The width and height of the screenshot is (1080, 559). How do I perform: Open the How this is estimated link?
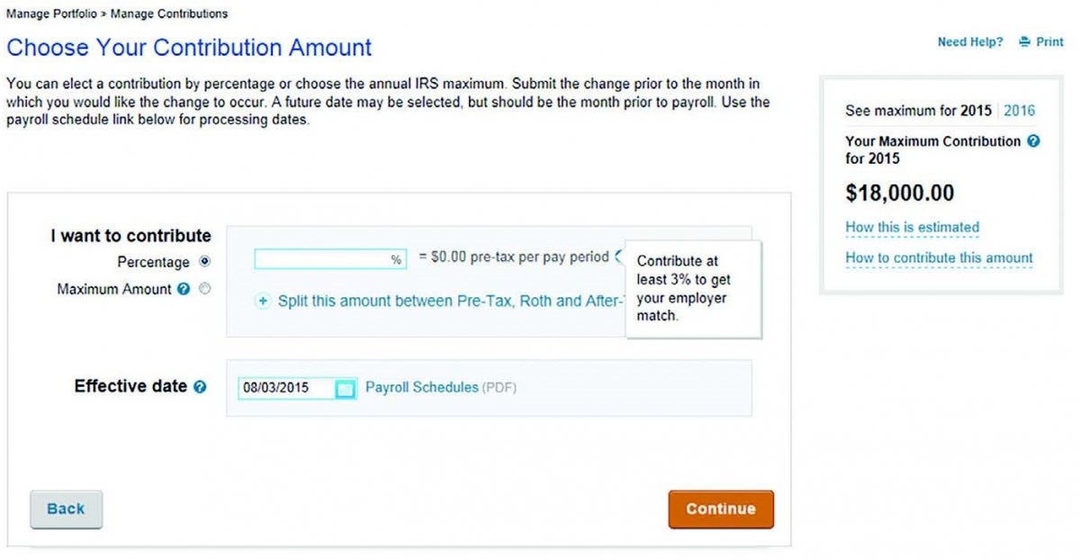[x=912, y=228]
